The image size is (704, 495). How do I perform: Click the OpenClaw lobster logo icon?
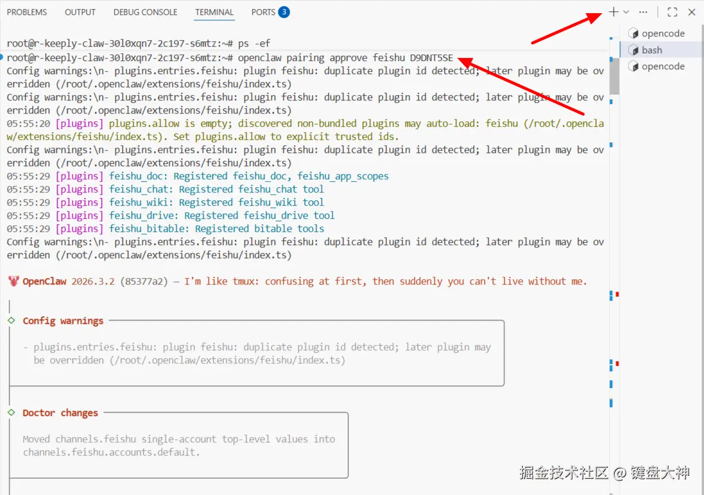pyautogui.click(x=14, y=281)
